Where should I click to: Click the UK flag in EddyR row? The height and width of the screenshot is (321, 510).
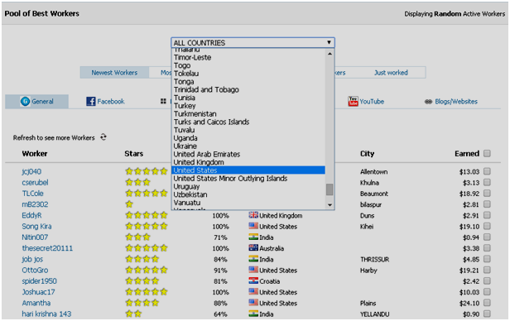pos(253,215)
